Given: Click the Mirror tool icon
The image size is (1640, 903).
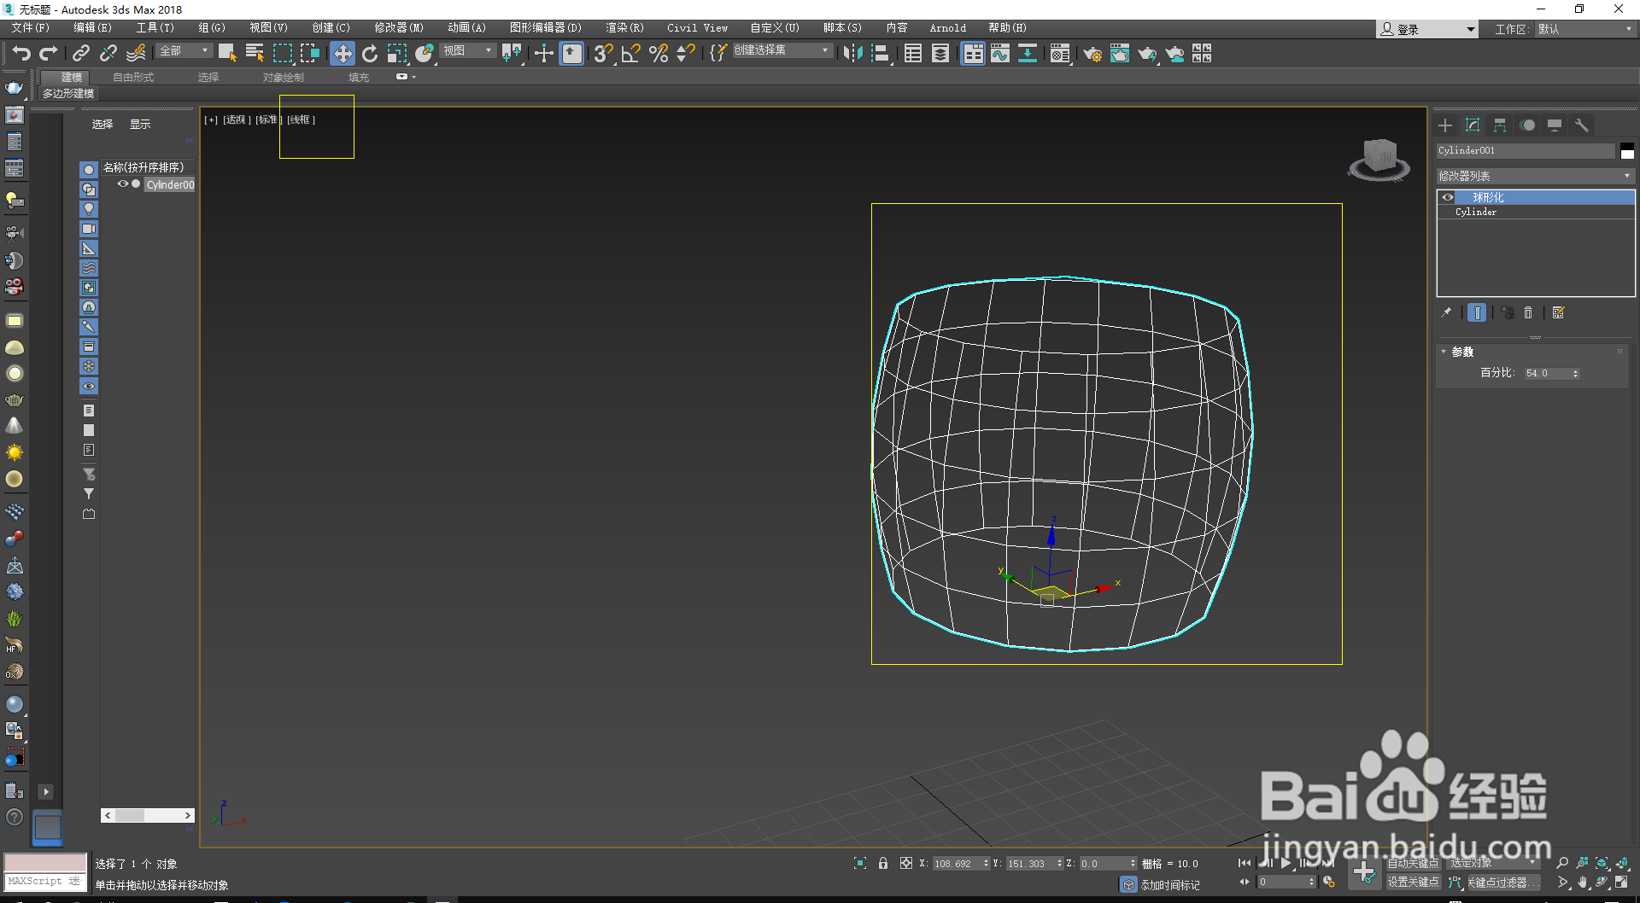Looking at the screenshot, I should [852, 54].
